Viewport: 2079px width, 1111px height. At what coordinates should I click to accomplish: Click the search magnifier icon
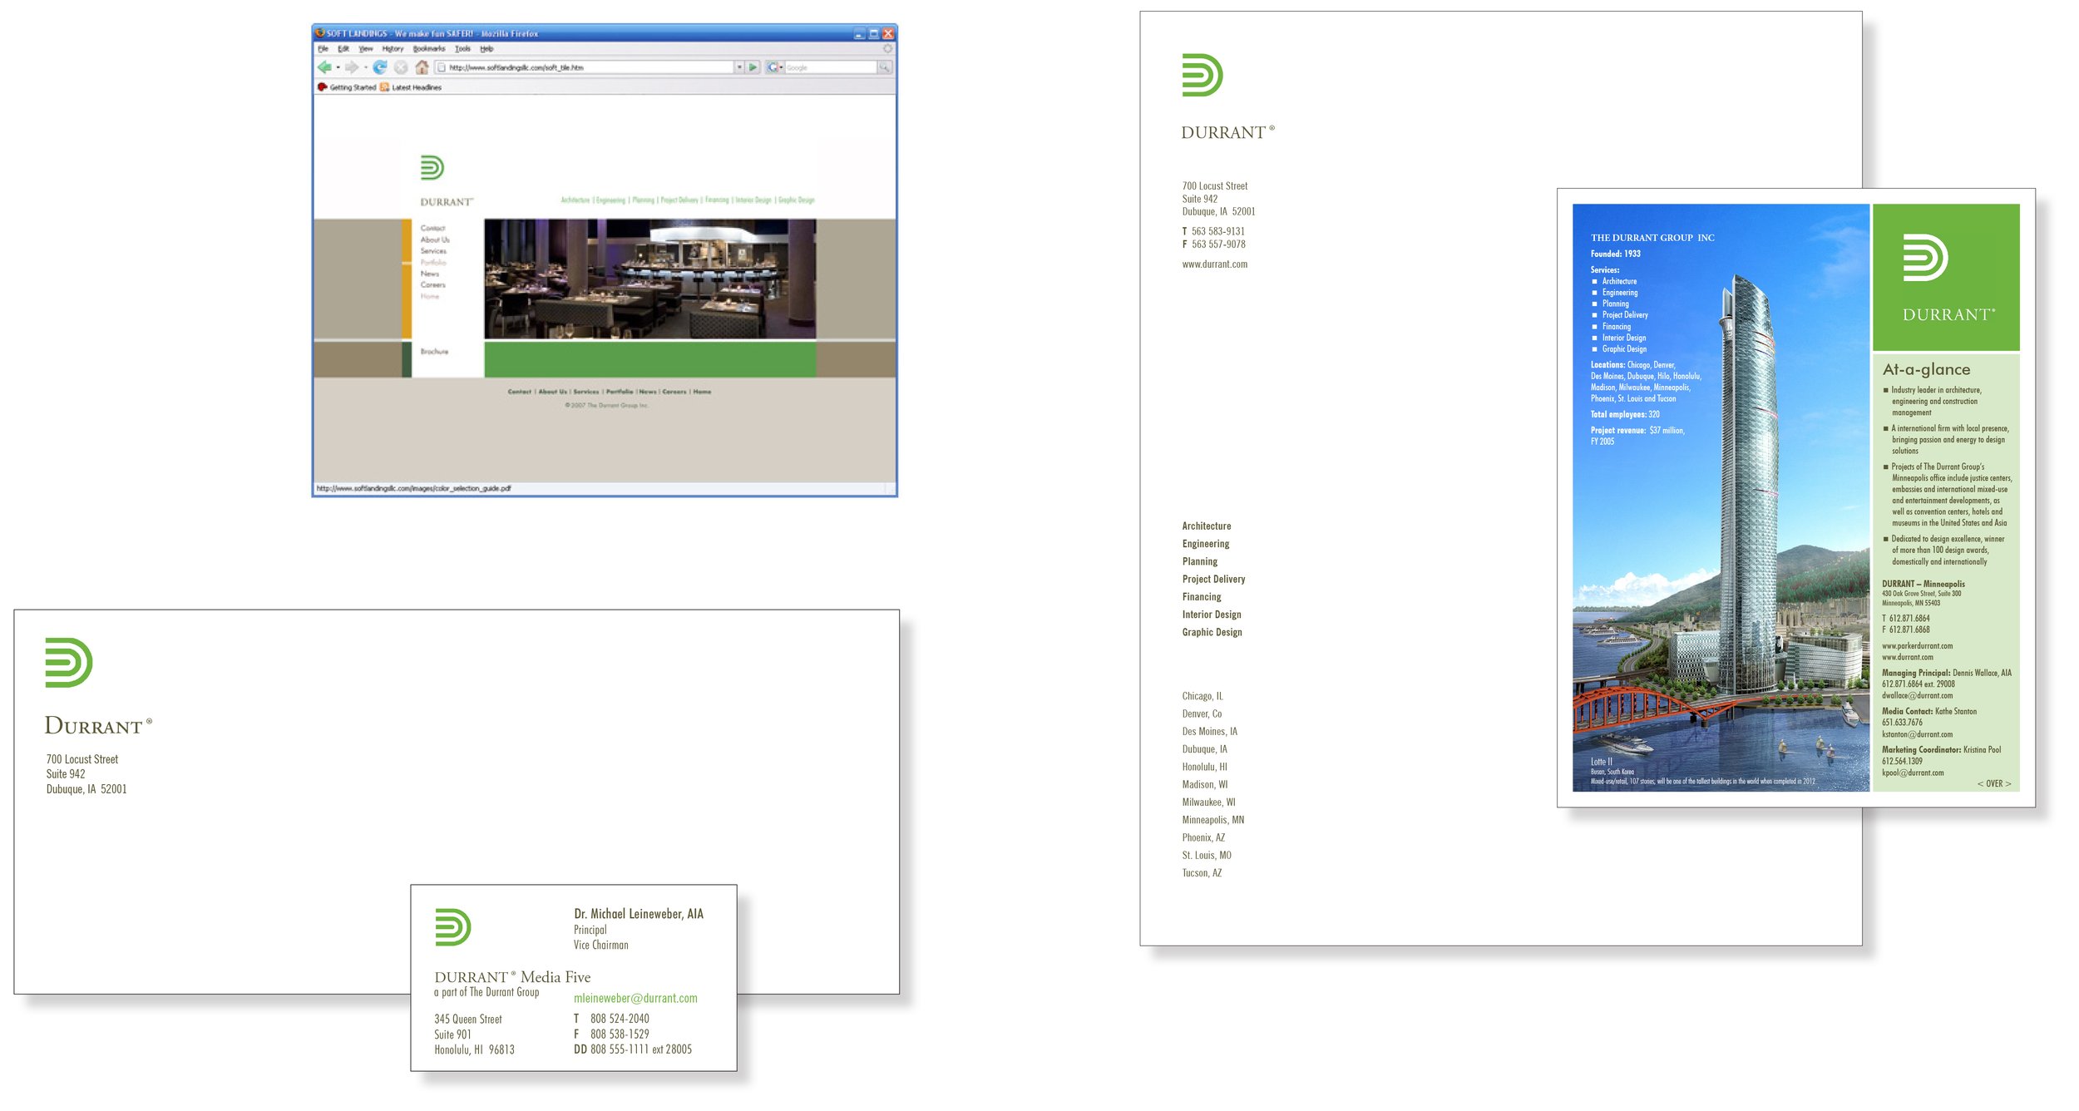[885, 67]
